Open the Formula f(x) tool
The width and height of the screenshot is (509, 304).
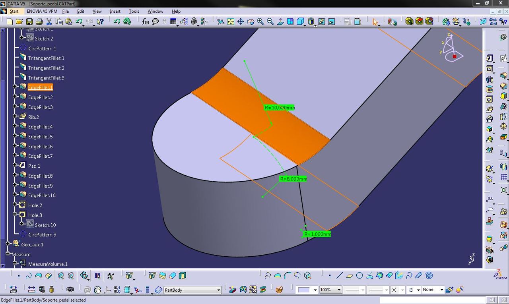[146, 21]
